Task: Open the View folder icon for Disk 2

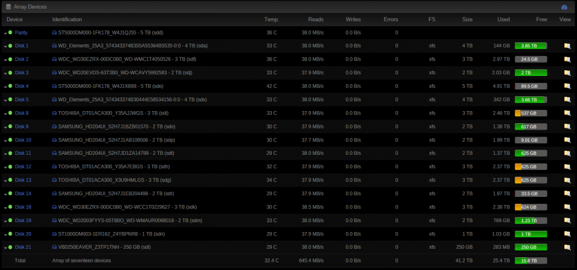Action: (x=567, y=59)
